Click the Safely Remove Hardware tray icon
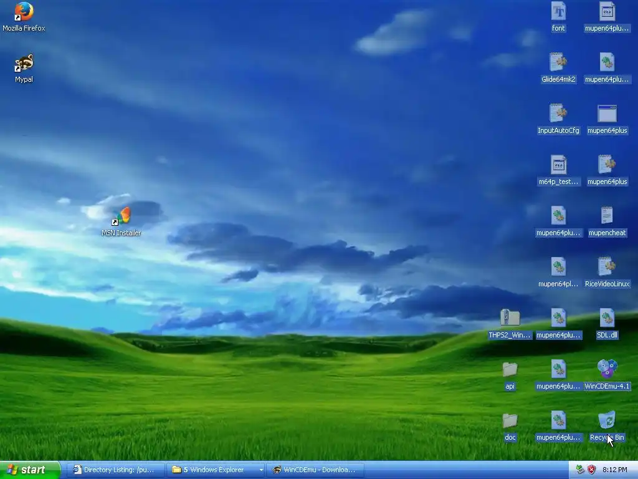638x479 pixels. [x=580, y=470]
